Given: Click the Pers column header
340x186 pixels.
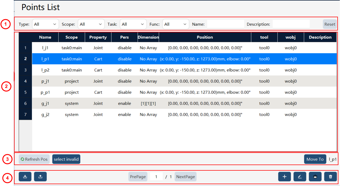Looking at the screenshot, I should click(125, 37).
